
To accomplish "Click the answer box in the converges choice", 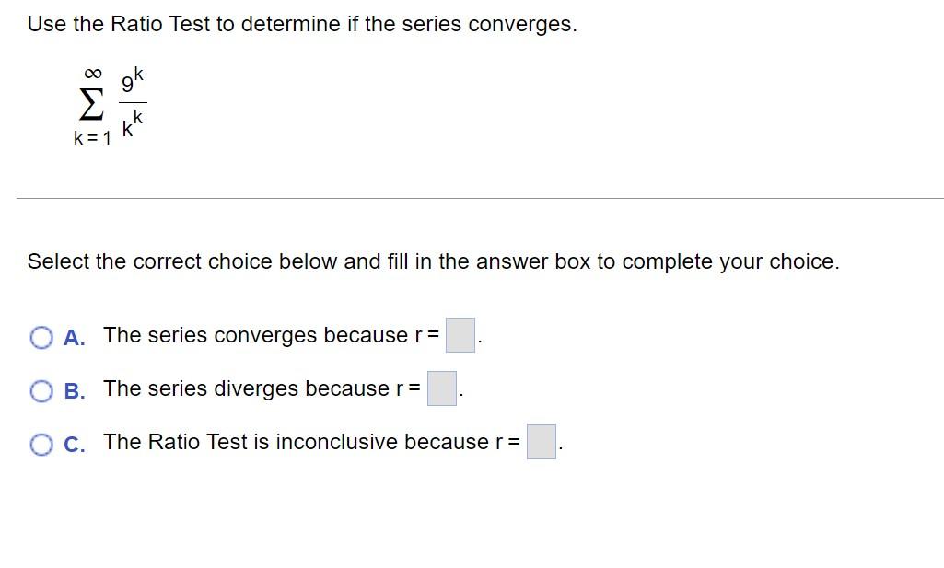I will tap(460, 335).
